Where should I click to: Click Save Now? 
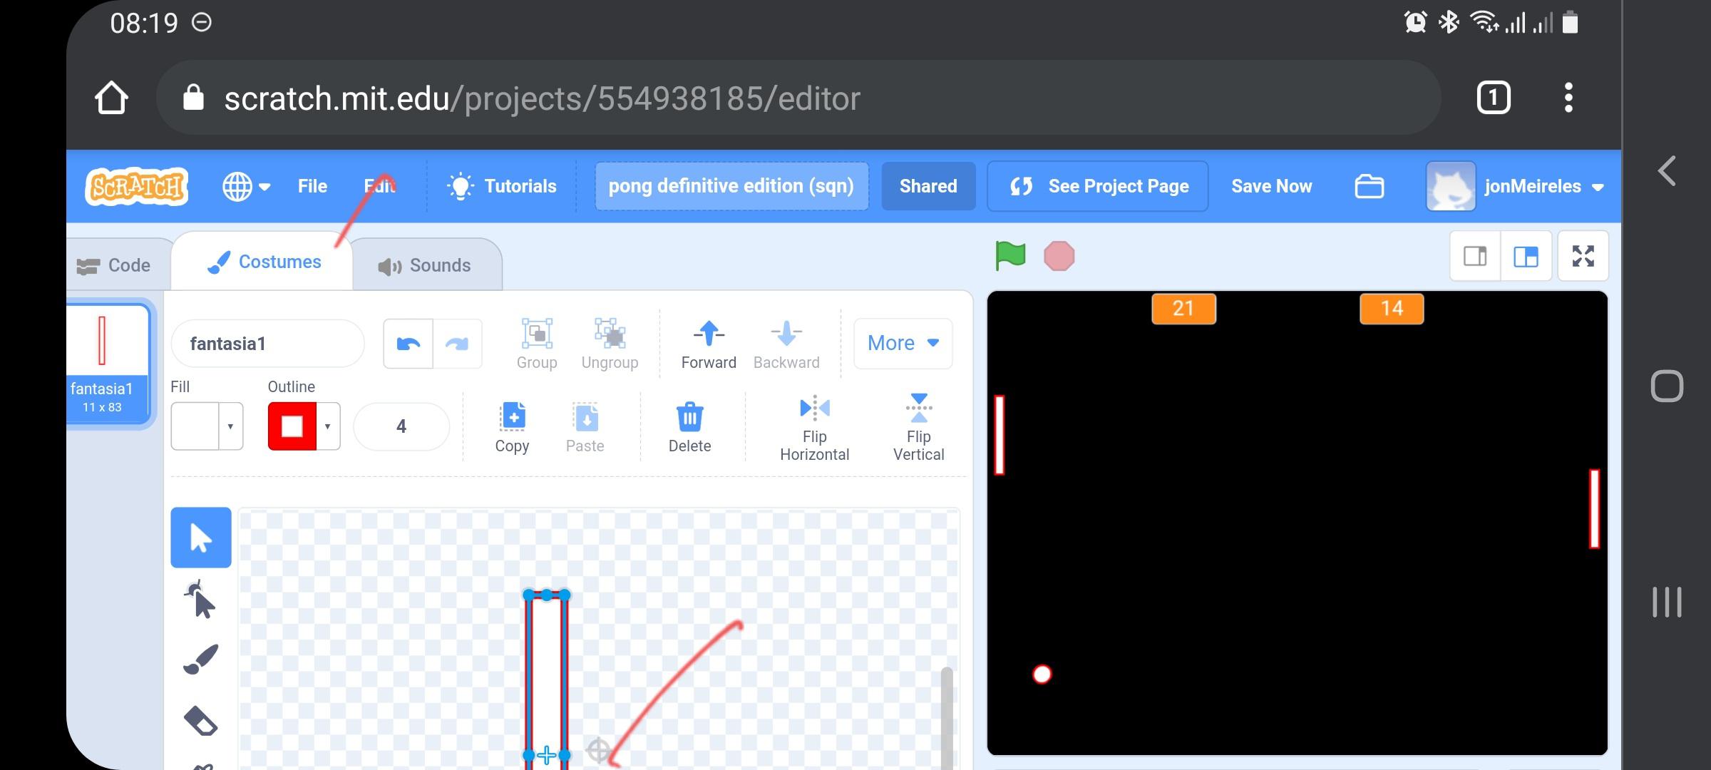point(1271,186)
